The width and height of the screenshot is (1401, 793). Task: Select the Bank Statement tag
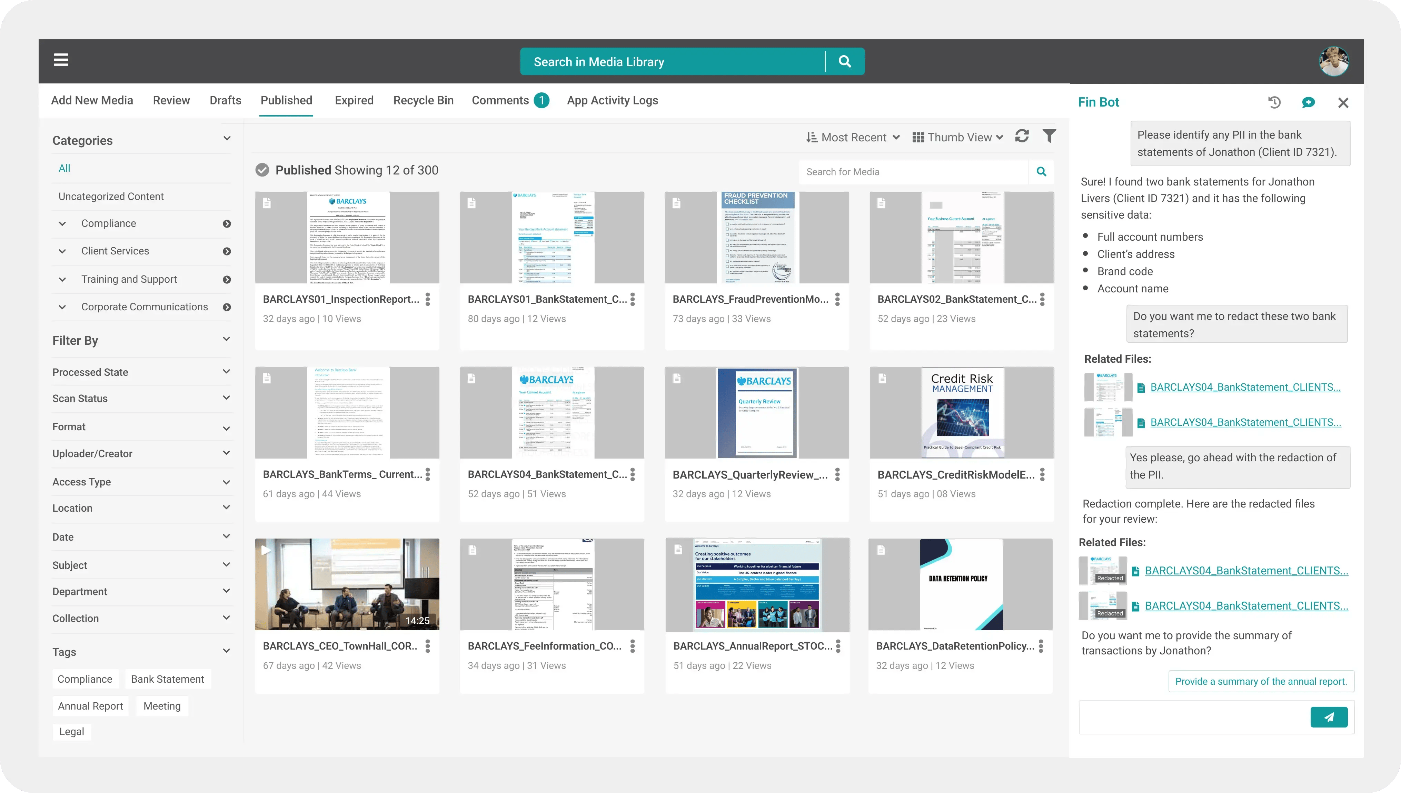(167, 679)
